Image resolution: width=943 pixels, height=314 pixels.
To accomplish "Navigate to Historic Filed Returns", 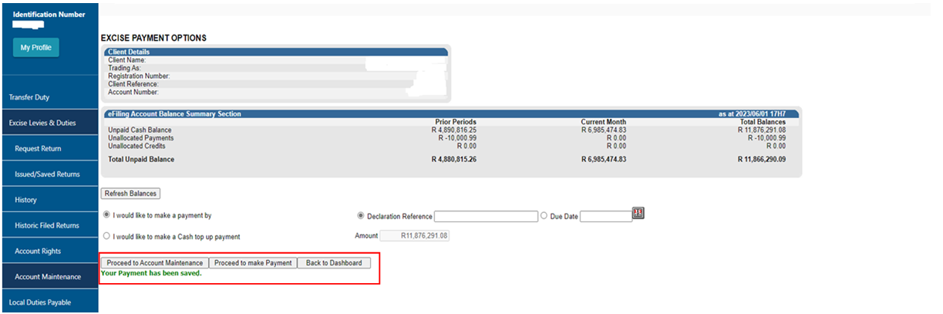I will [47, 225].
